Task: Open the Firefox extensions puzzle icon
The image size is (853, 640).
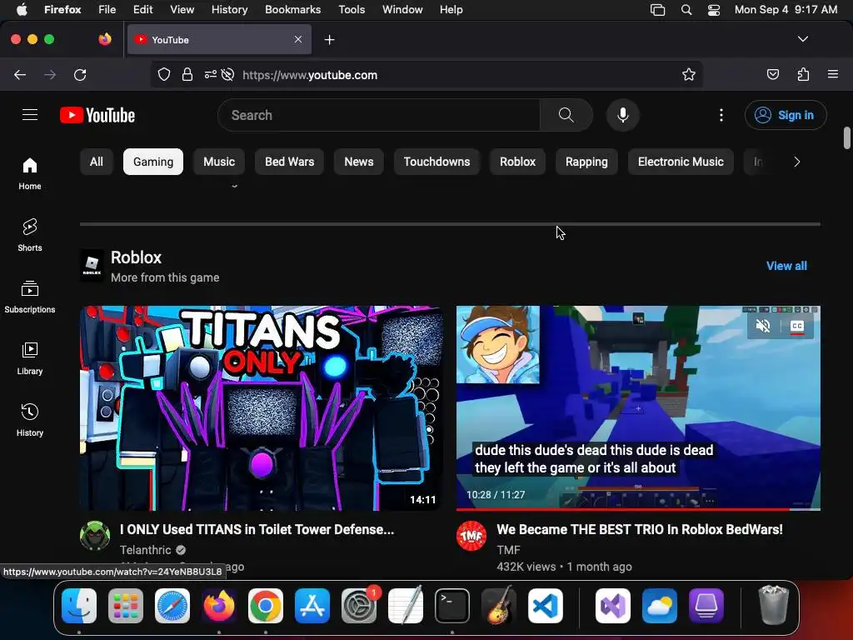Action: click(x=803, y=74)
